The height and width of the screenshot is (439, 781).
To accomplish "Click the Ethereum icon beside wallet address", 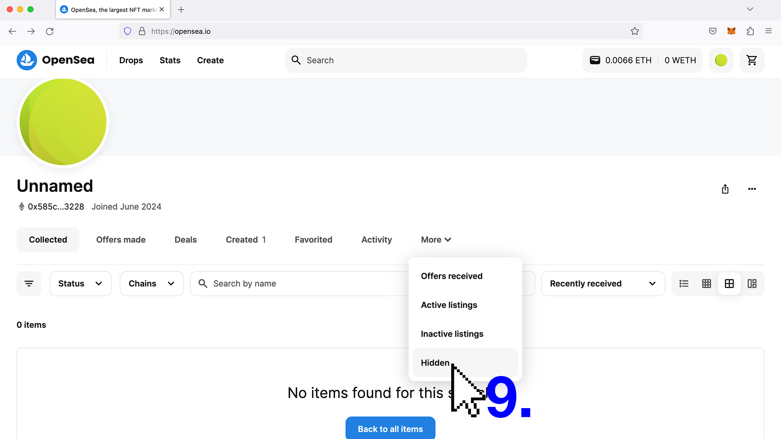I will 22,206.
